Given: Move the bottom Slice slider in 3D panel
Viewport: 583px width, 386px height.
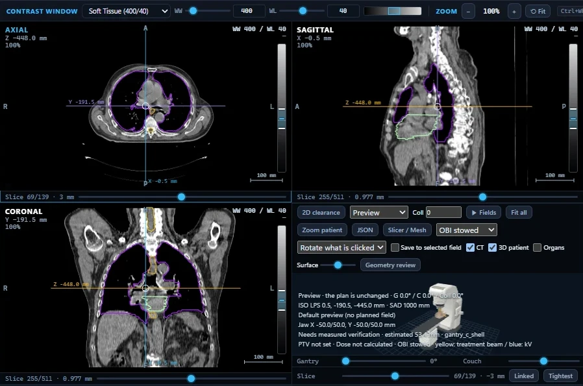Looking at the screenshot, I should pos(395,376).
